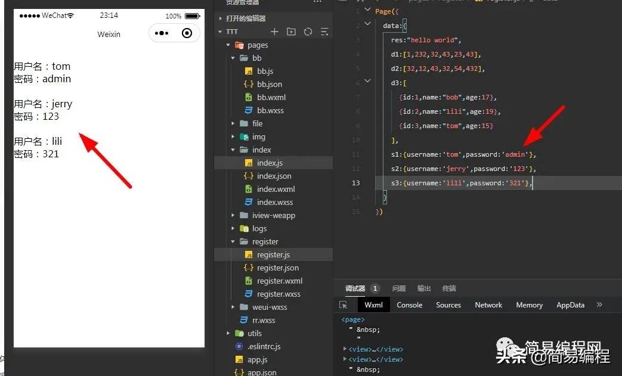Switch to the Sources tab

coord(448,304)
